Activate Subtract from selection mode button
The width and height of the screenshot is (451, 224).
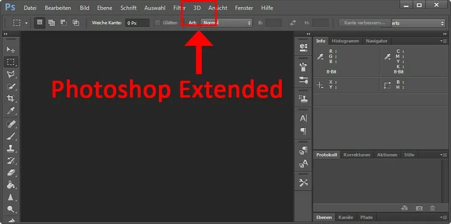point(64,23)
